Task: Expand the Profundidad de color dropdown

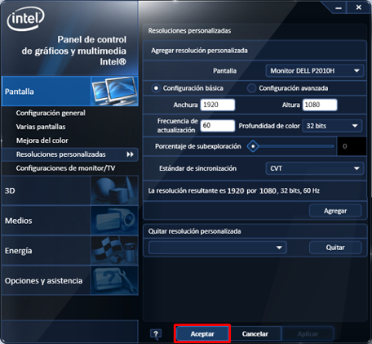Action: tap(332, 126)
